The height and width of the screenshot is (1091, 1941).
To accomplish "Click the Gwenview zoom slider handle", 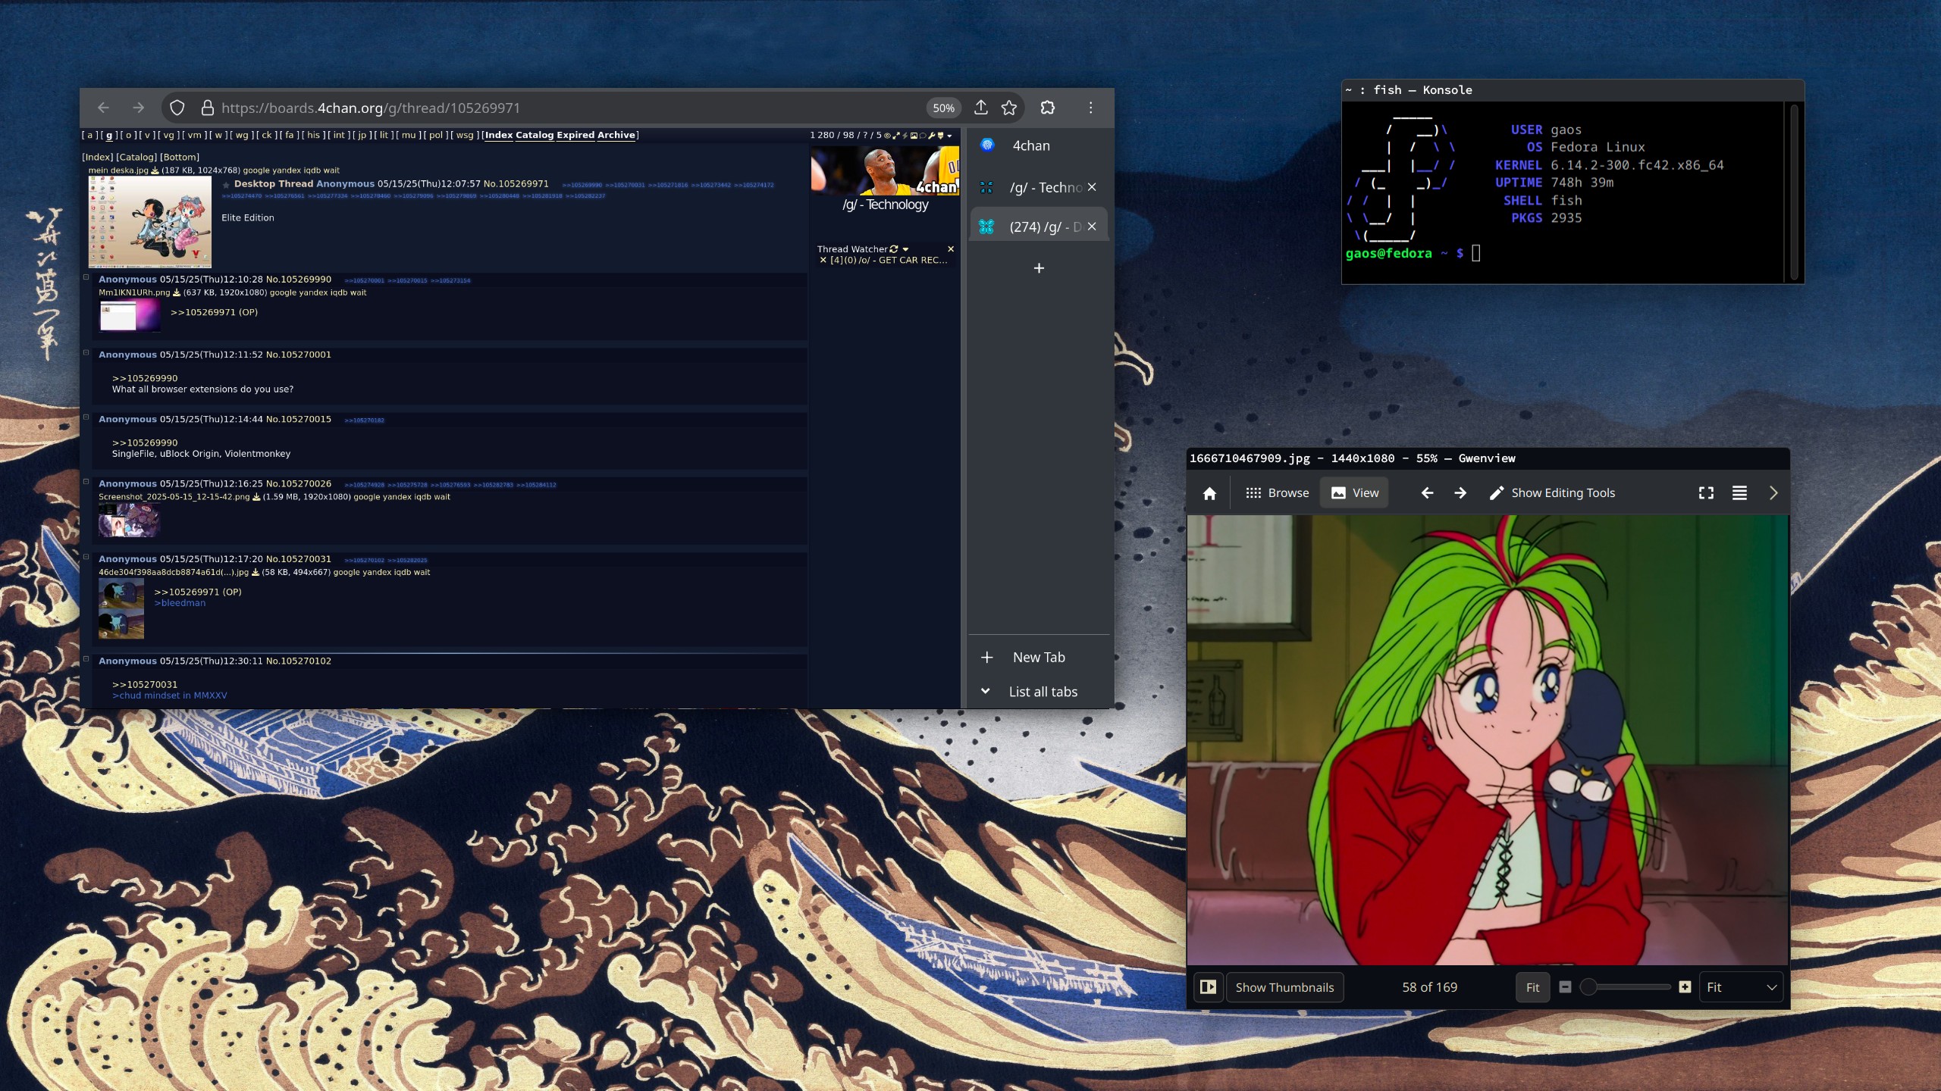I will click(x=1588, y=987).
